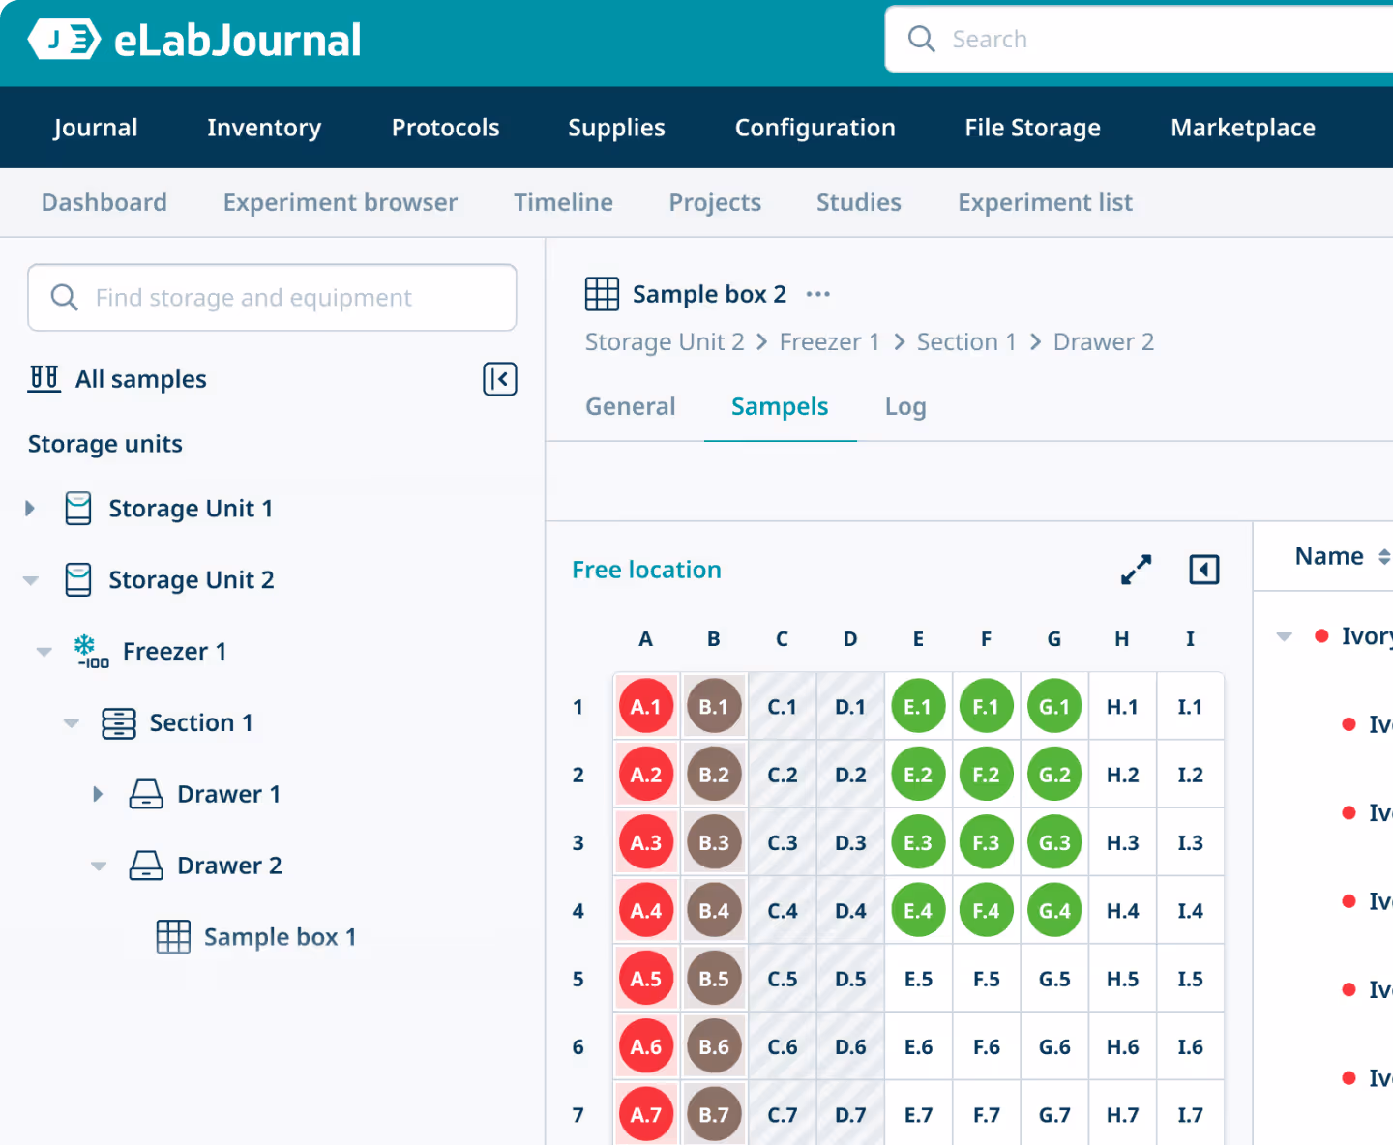The image size is (1393, 1145).
Task: Collapse the sidebar with the panel collapse icon
Action: tap(500, 379)
